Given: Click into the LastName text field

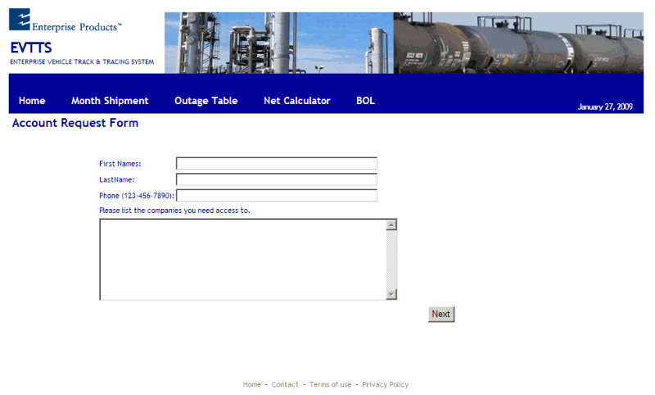Looking at the screenshot, I should coord(276,179).
